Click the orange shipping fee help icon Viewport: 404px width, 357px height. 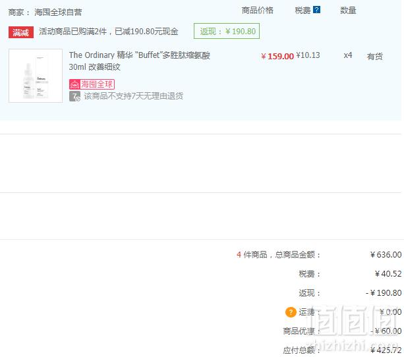291,312
